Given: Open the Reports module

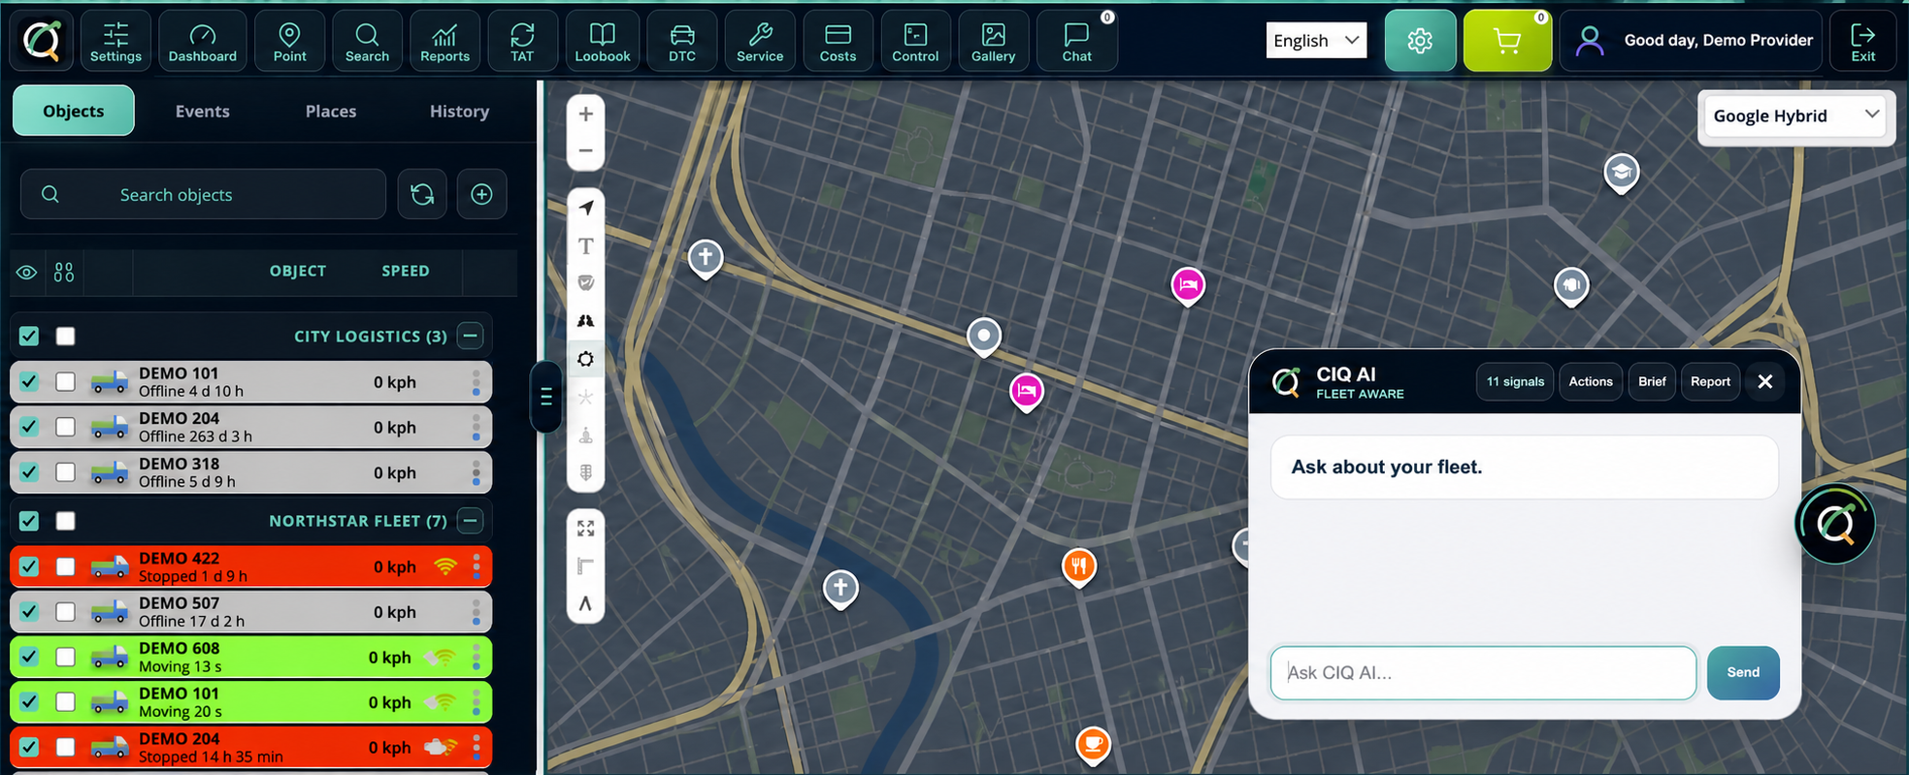Looking at the screenshot, I should click(444, 41).
